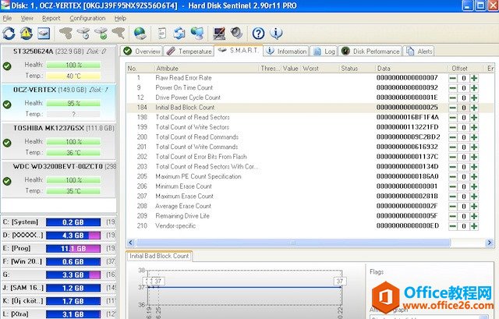Image resolution: width=499 pixels, height=319 pixels.
Task: Decrease offset for Average Erase Count
Action: 453,207
